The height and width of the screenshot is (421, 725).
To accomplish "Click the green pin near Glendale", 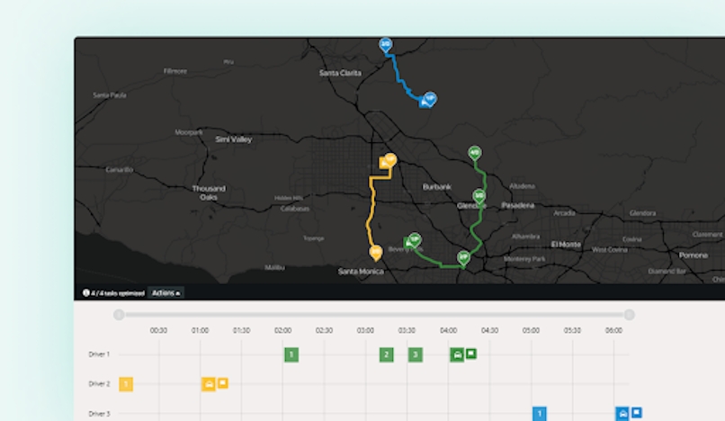I will (x=479, y=196).
